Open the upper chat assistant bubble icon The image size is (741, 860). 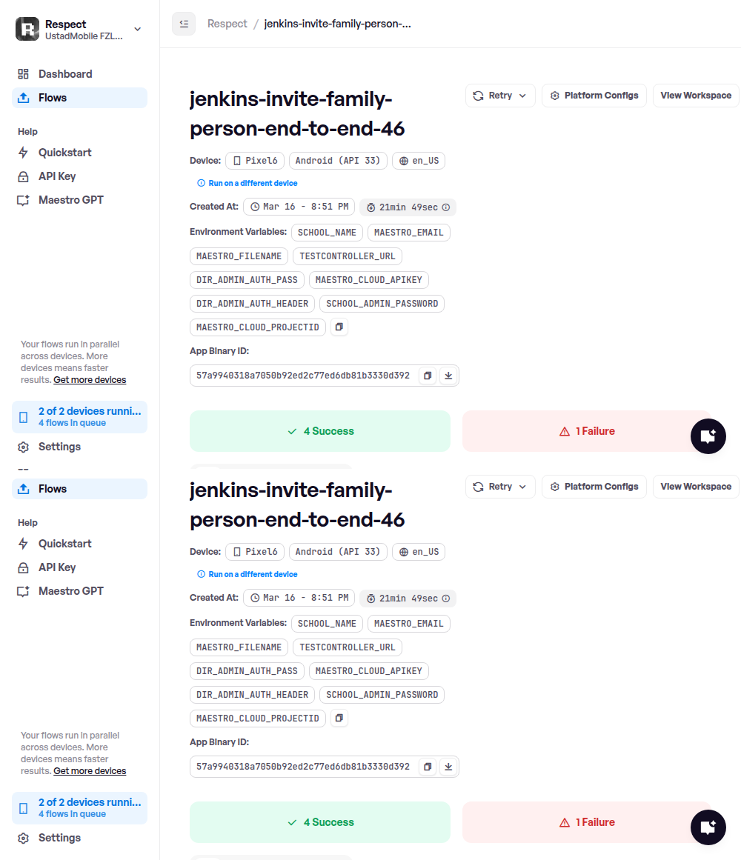click(708, 436)
